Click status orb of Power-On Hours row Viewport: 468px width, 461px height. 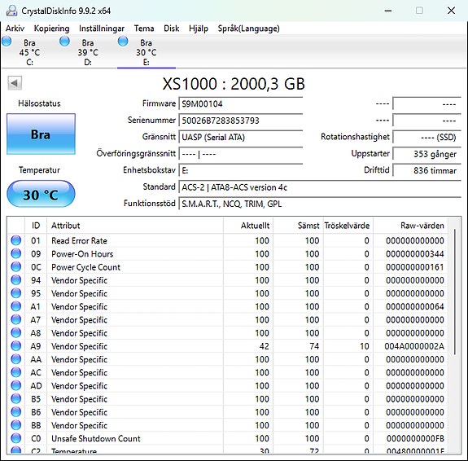coord(15,253)
